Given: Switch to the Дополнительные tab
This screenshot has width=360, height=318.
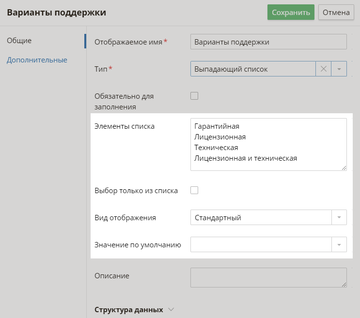Looking at the screenshot, I should coord(37,60).
